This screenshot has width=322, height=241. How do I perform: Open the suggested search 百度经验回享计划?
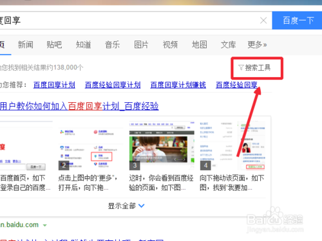pos(113,85)
